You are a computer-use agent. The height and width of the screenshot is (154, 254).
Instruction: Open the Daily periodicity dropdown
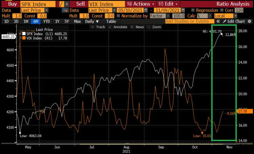[x=92, y=21]
